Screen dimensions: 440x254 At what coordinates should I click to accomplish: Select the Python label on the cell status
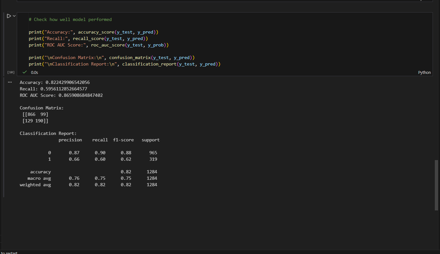tap(424, 72)
